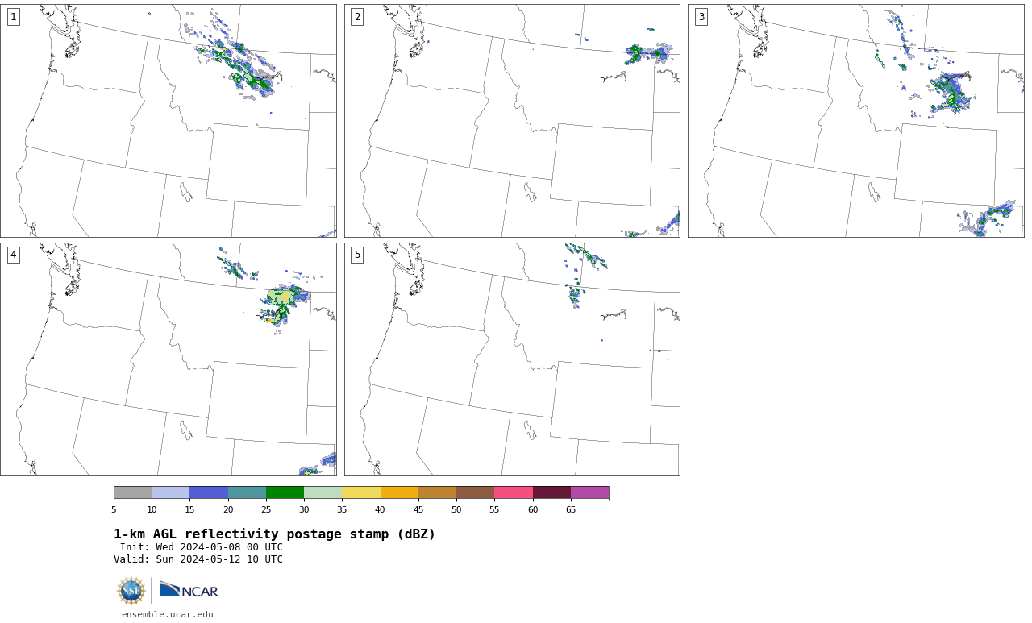
Task: Click the brown 50-55 dBZ swatch
Action: (x=476, y=492)
